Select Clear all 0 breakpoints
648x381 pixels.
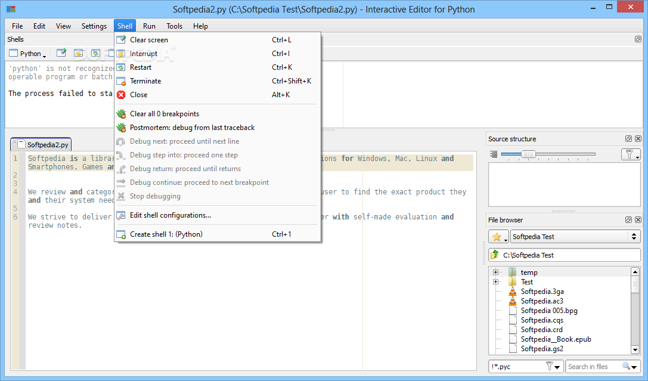click(x=218, y=114)
